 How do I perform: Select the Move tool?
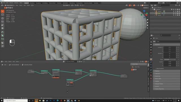point(3,18)
